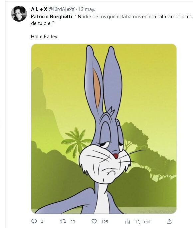Like the tweet with the heart icon

(94, 221)
